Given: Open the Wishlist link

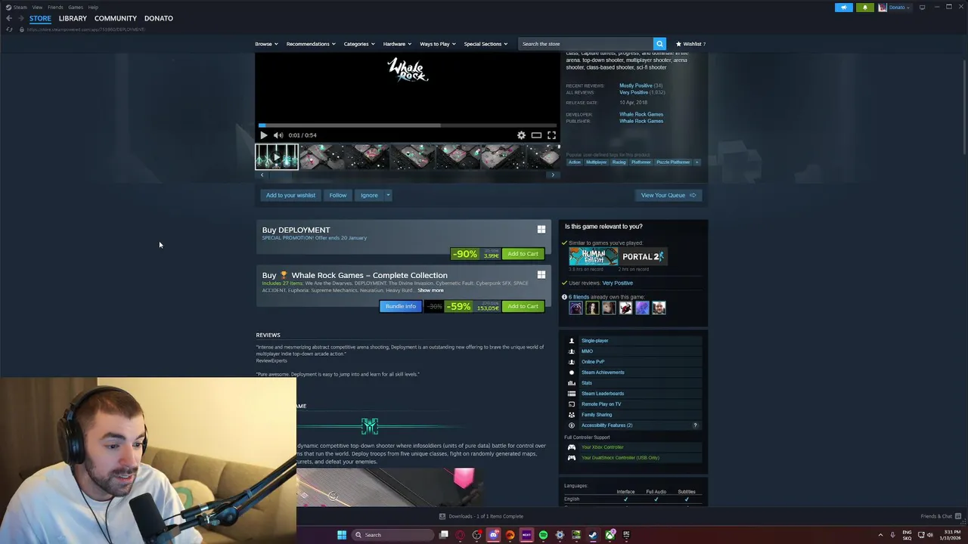Looking at the screenshot, I should [691, 44].
